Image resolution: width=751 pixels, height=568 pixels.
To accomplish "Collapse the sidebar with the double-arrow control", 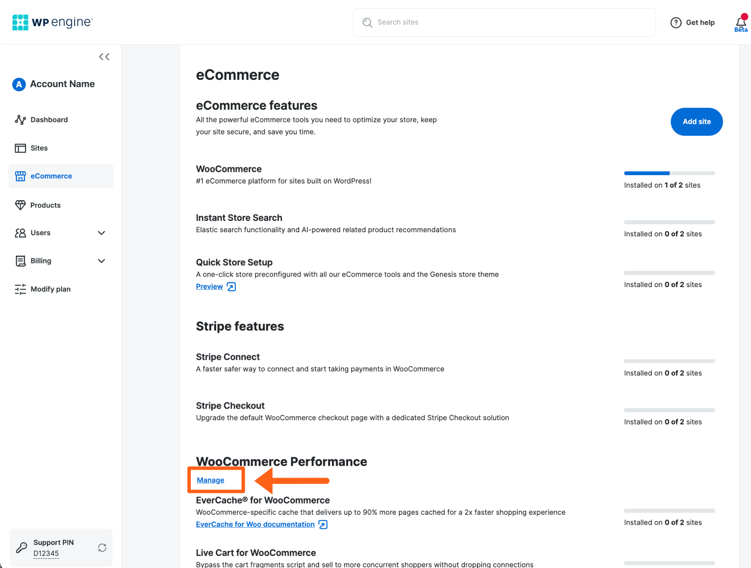I will click(x=104, y=57).
